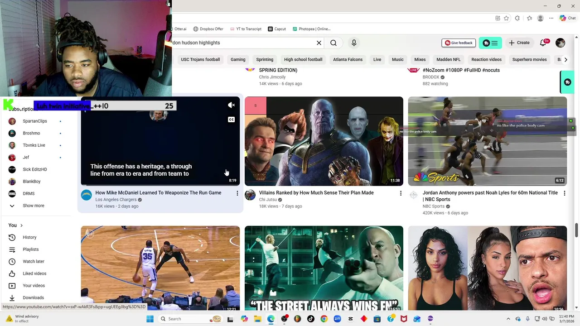Open options for Villains Ranked video

coord(401,193)
